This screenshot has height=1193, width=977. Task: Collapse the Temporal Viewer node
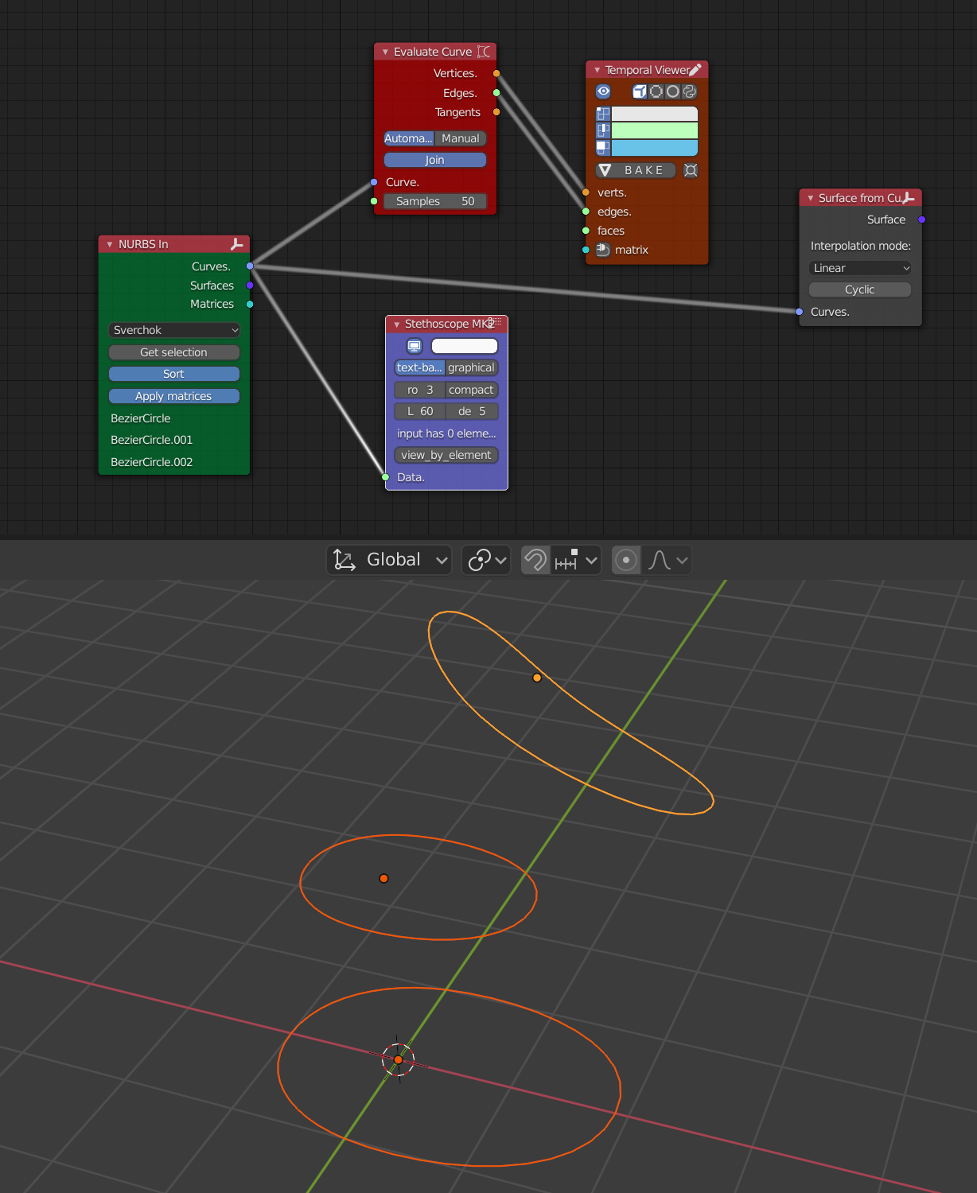click(x=597, y=70)
